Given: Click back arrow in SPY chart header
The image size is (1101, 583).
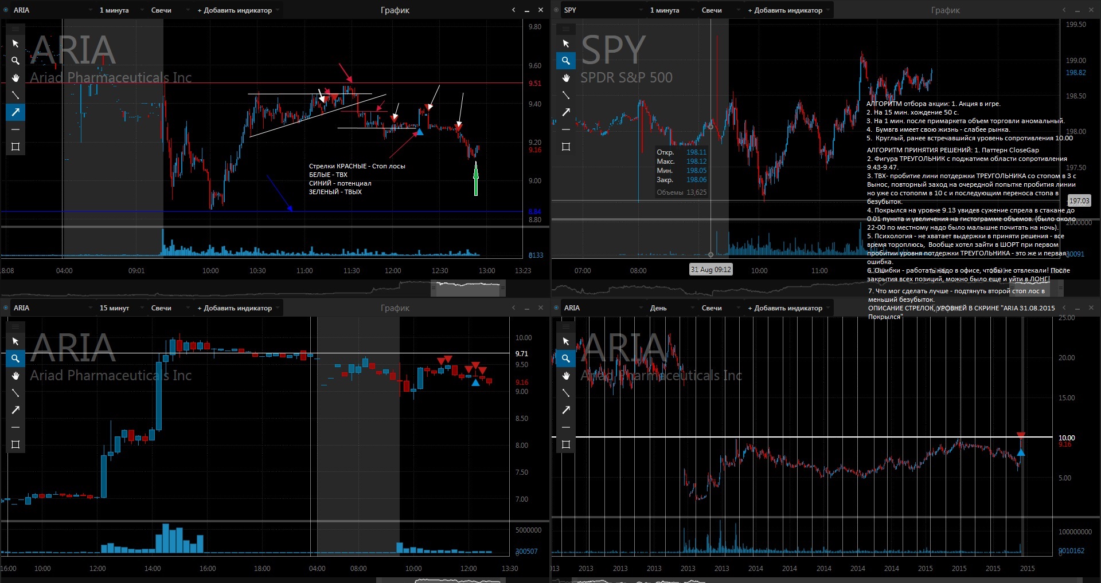Looking at the screenshot, I should (1064, 10).
